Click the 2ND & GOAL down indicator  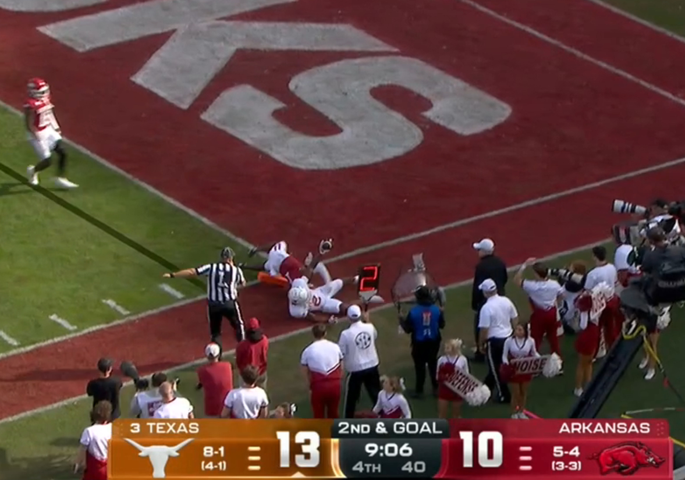point(390,428)
